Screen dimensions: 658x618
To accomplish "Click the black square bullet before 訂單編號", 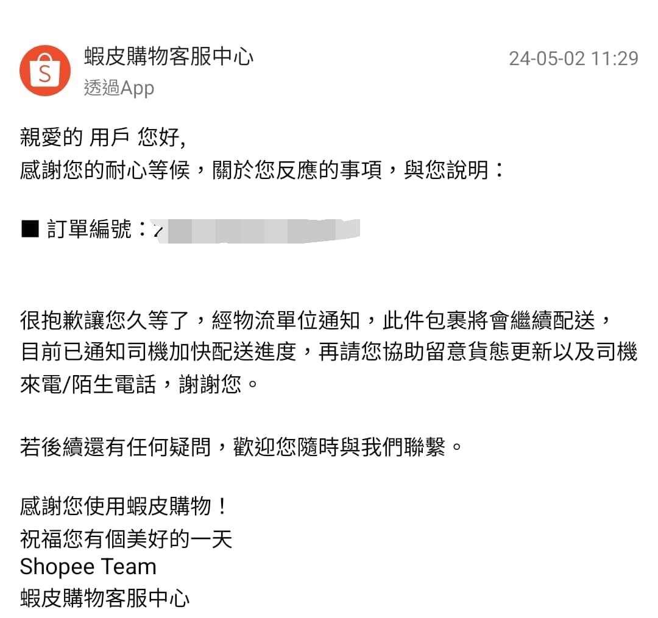I will [30, 229].
